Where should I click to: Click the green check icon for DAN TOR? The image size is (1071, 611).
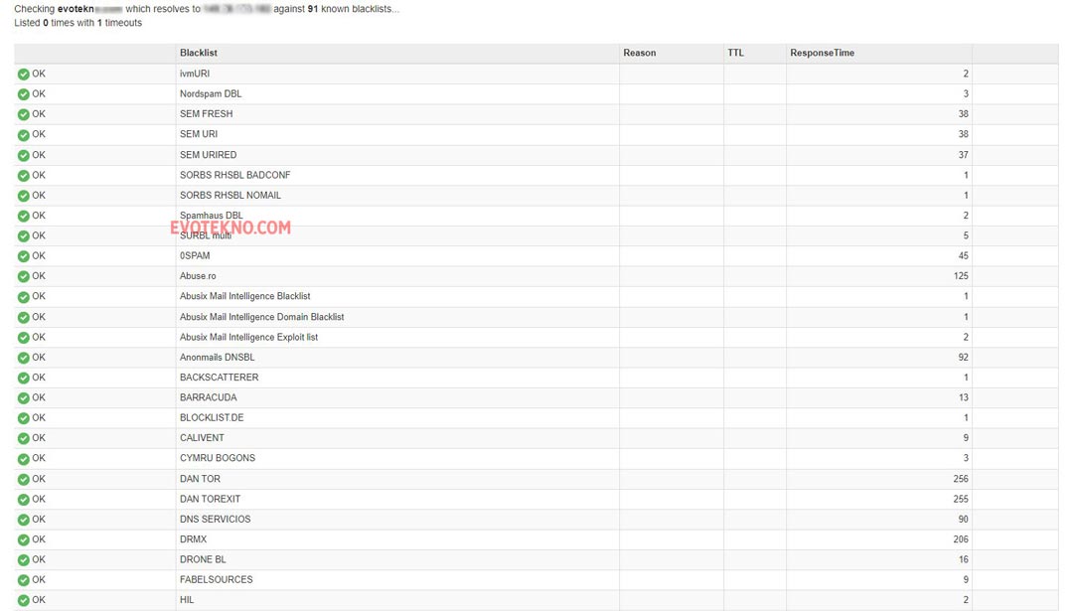[x=23, y=479]
